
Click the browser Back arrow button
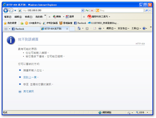click(6, 10)
